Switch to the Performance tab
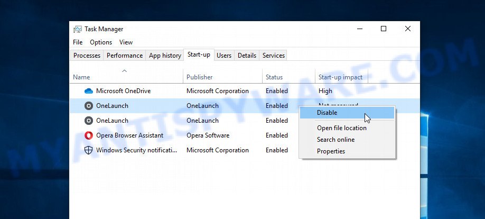Screen dimensions: 485x219 [125, 56]
